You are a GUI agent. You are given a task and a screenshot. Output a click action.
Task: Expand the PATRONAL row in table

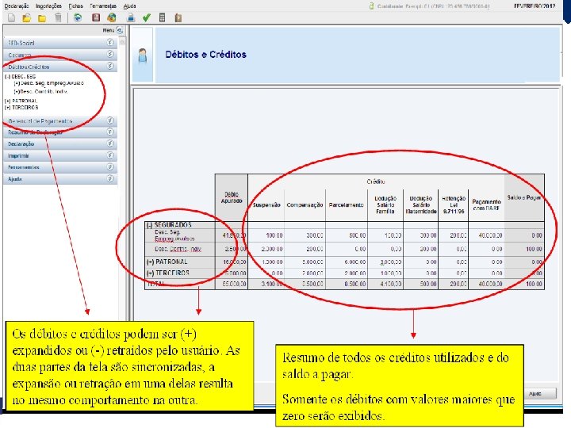click(x=150, y=262)
